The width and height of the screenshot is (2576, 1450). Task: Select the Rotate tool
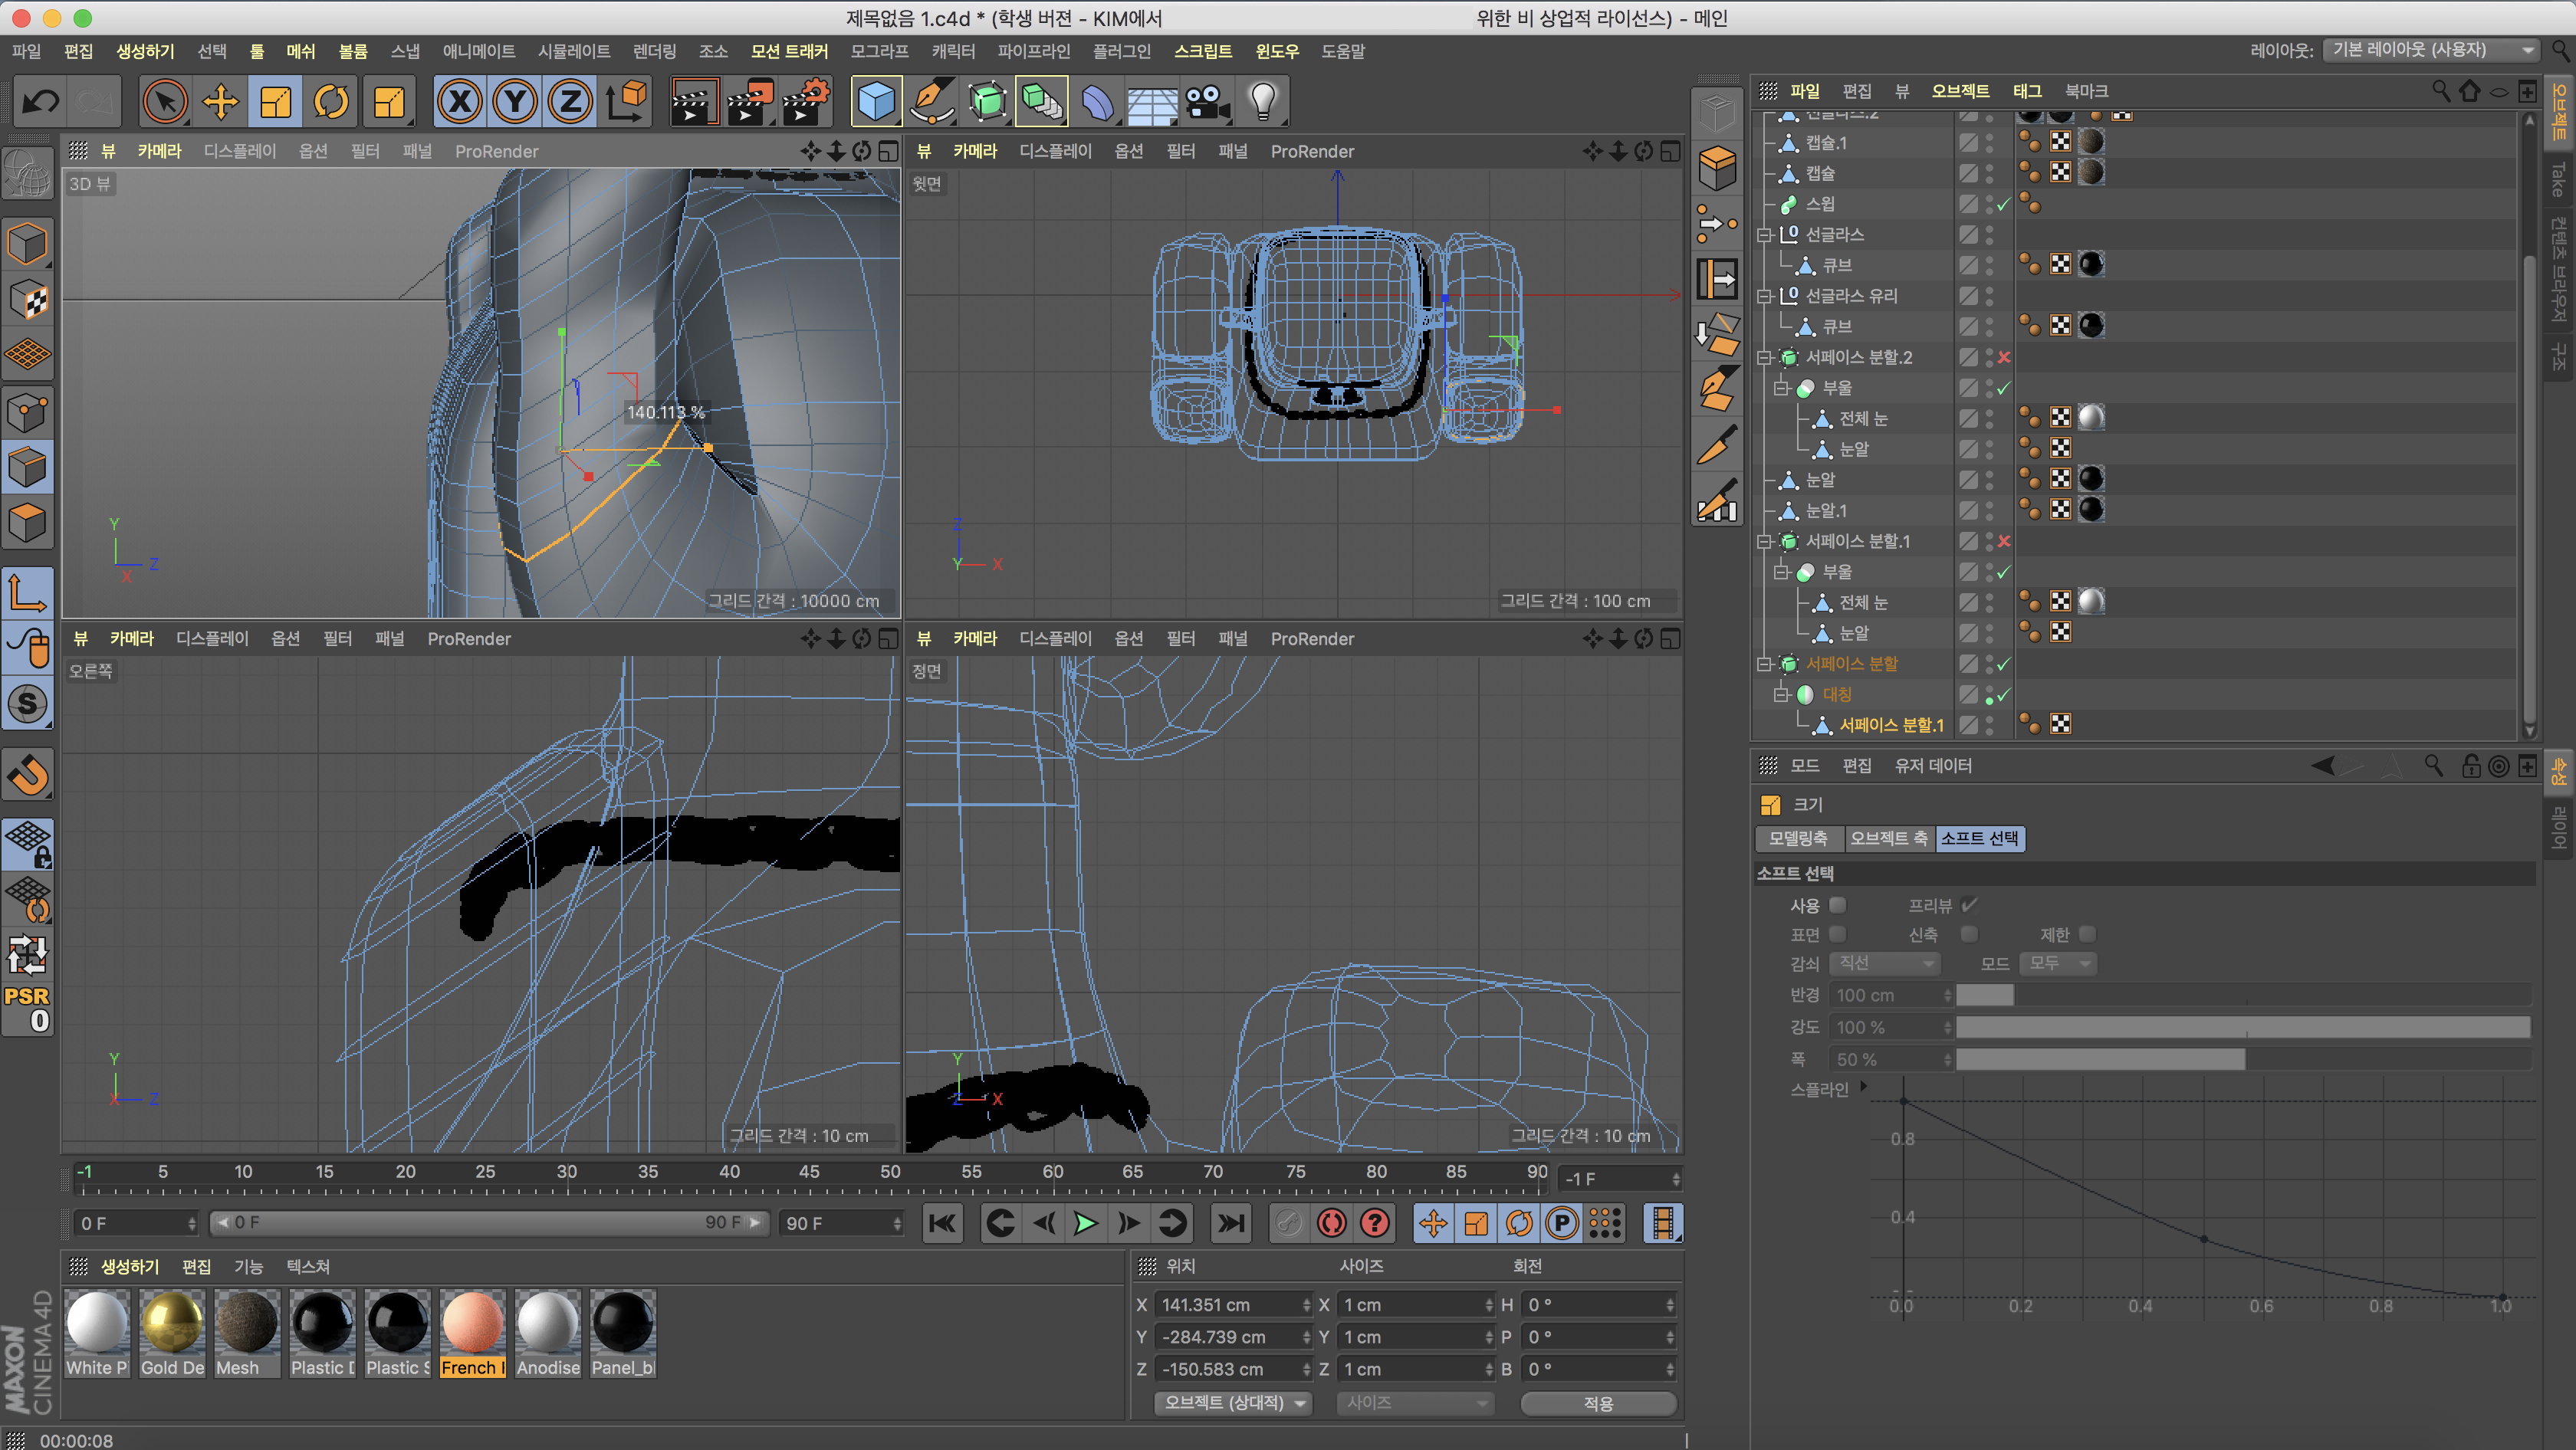[x=331, y=101]
